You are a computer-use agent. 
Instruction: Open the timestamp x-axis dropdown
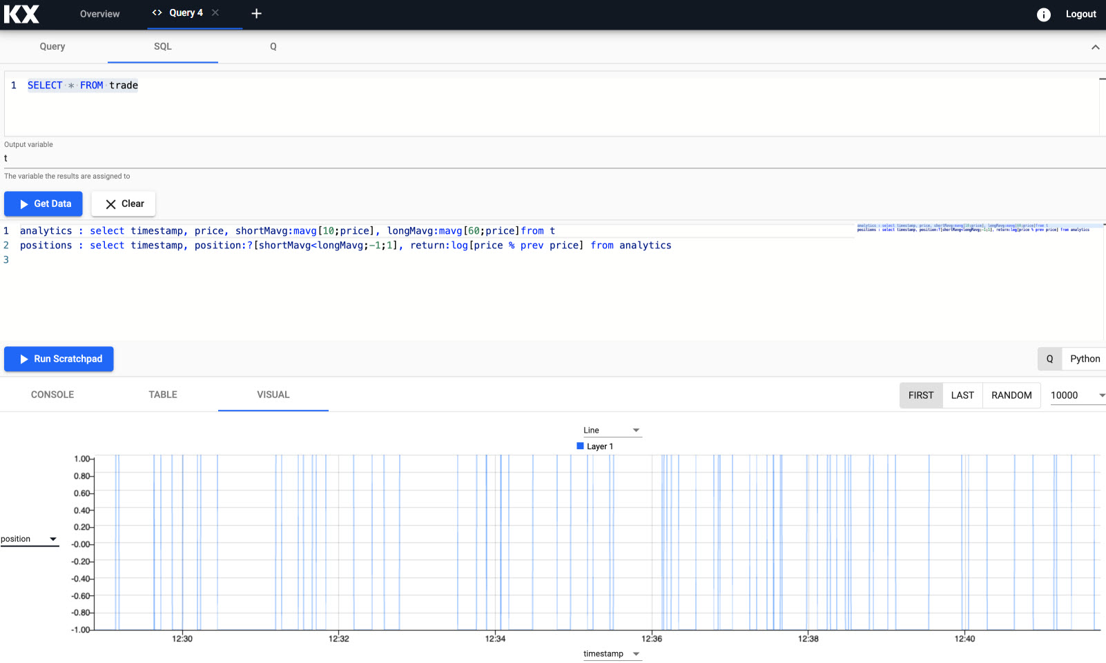[x=612, y=653]
